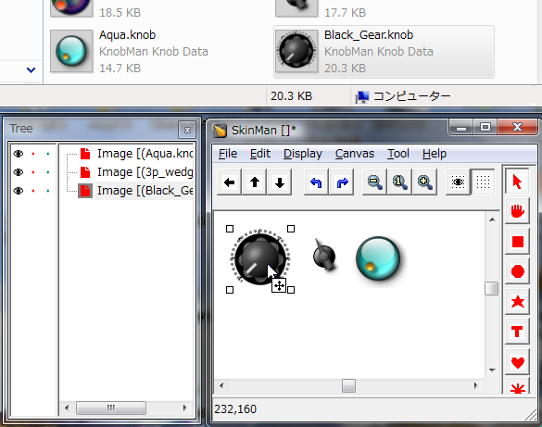Screen dimensions: 542x427
Task: Zoom in with the plus magnifier
Action: click(x=425, y=182)
